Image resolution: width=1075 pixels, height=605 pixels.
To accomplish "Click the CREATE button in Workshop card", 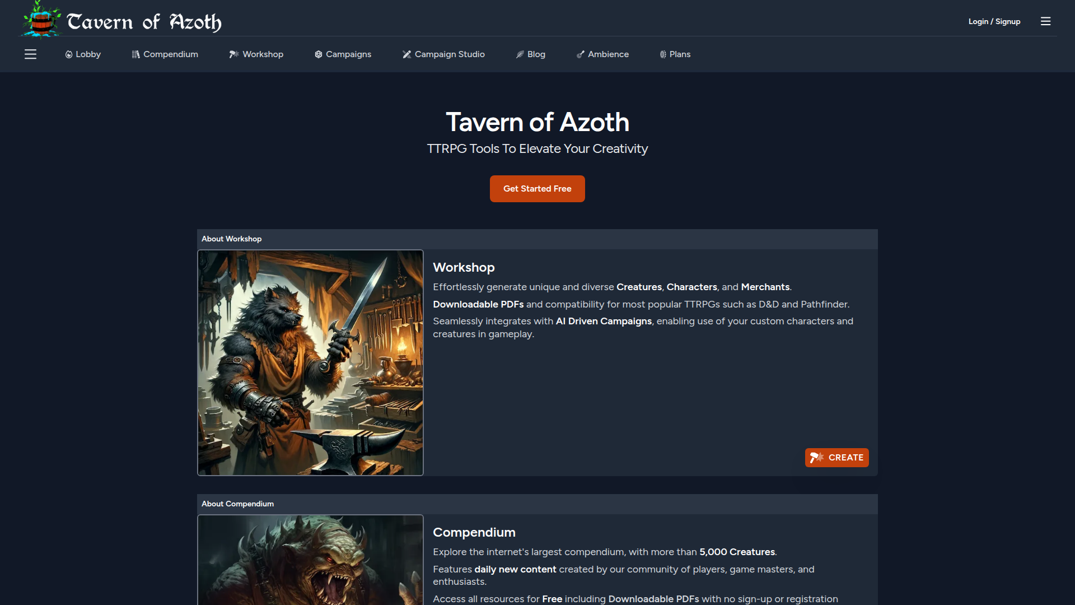I will [837, 458].
